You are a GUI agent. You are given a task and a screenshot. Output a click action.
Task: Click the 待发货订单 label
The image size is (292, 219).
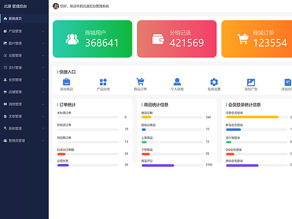click(x=64, y=125)
